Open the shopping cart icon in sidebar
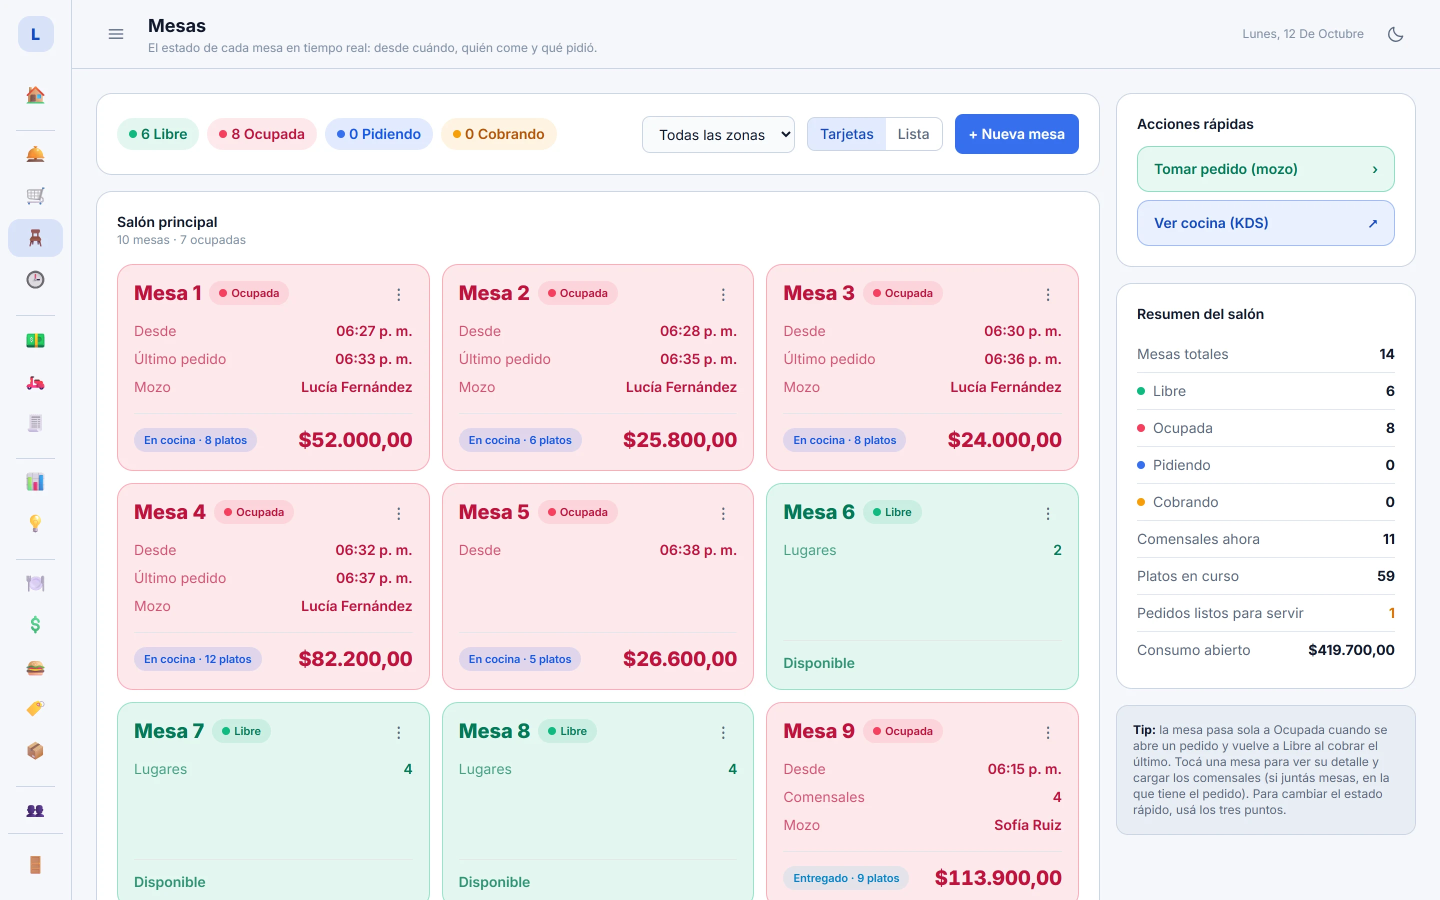 [35, 196]
